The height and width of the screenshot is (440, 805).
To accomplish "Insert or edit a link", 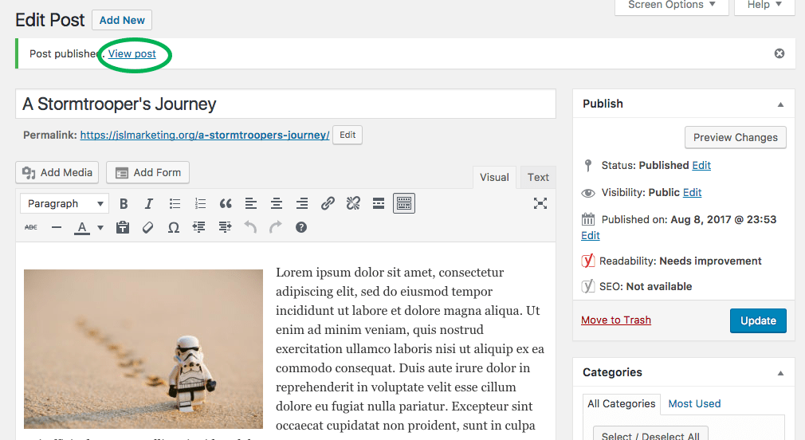I will pyautogui.click(x=328, y=204).
